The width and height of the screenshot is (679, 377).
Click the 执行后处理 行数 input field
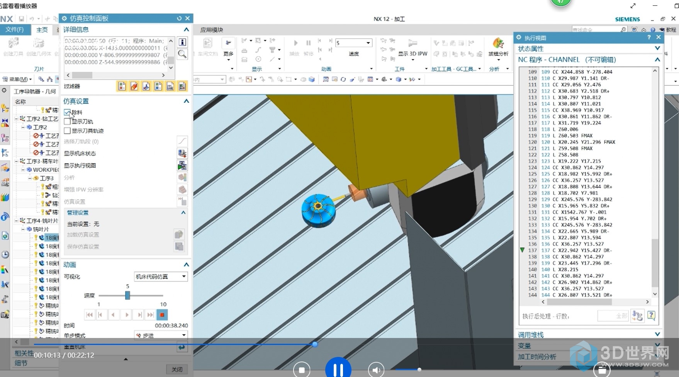click(613, 316)
